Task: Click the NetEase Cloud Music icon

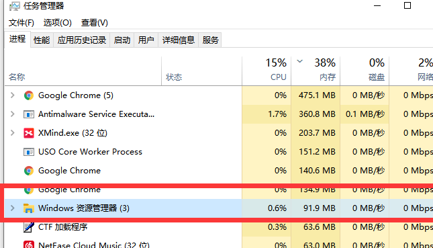Action: pyautogui.click(x=29, y=245)
